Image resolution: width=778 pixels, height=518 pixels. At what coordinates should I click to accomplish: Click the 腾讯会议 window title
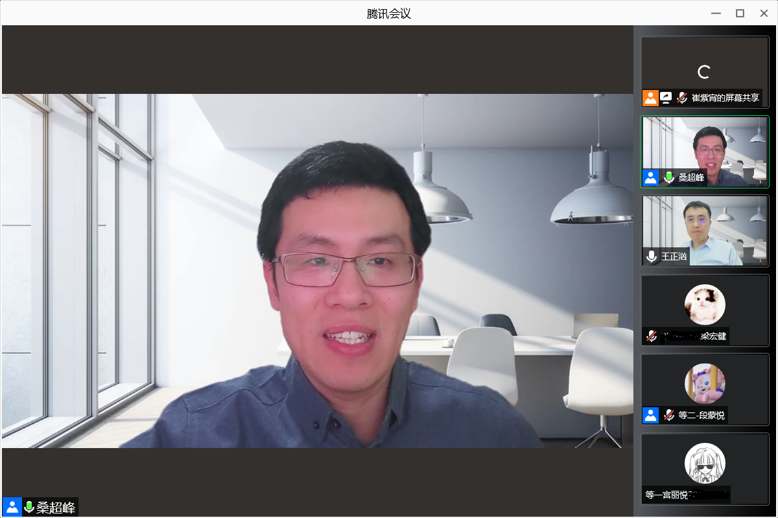point(389,13)
